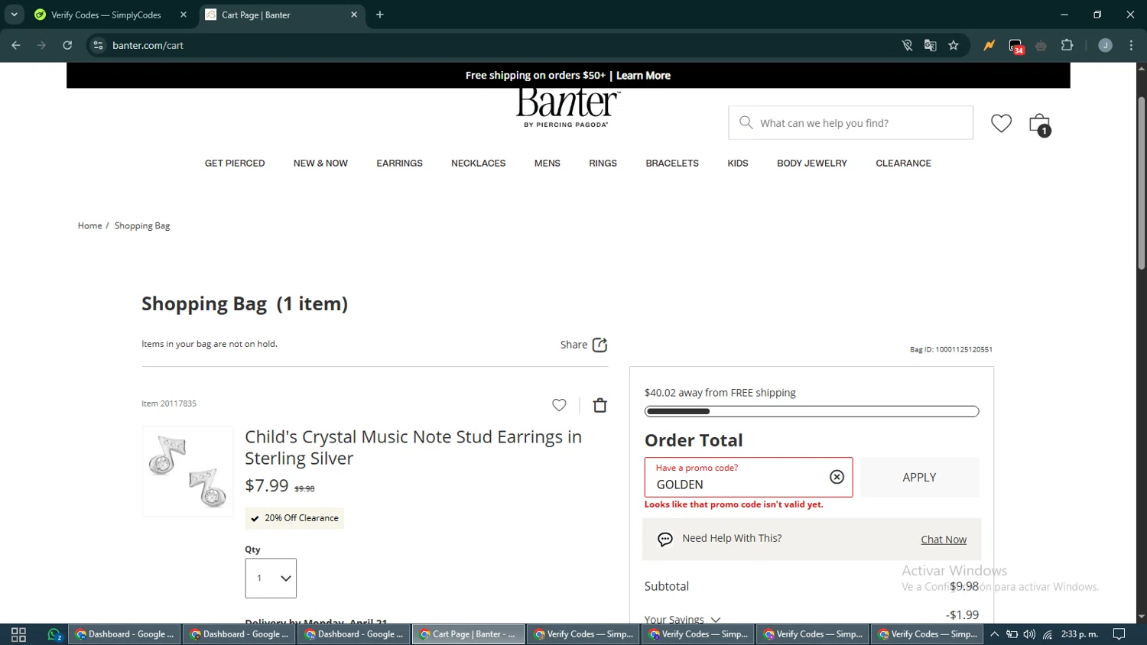View site information icon next to URL
This screenshot has height=645, width=1147.
pos(98,45)
